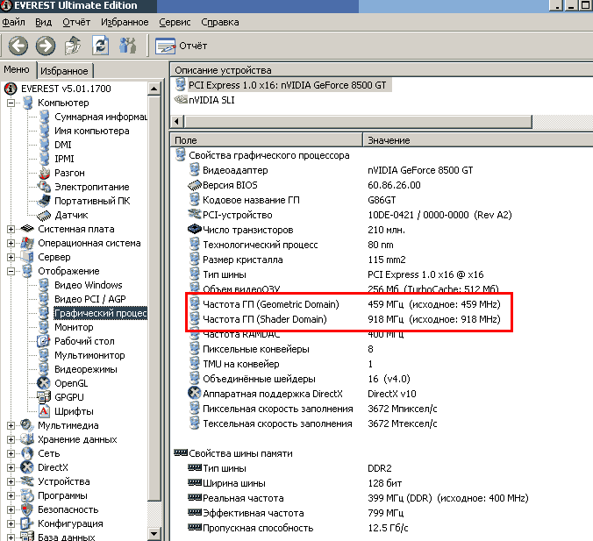Expand the DirectX tree node

click(x=11, y=467)
